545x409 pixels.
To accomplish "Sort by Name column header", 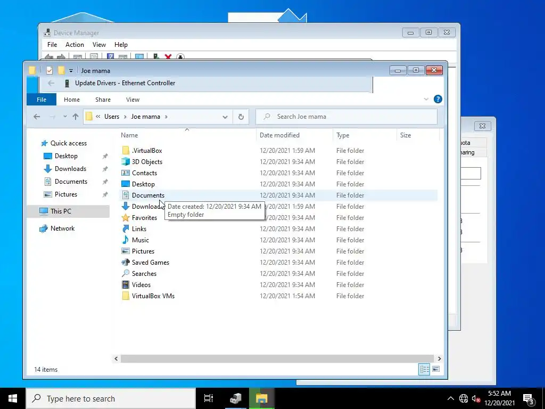I will [187, 135].
